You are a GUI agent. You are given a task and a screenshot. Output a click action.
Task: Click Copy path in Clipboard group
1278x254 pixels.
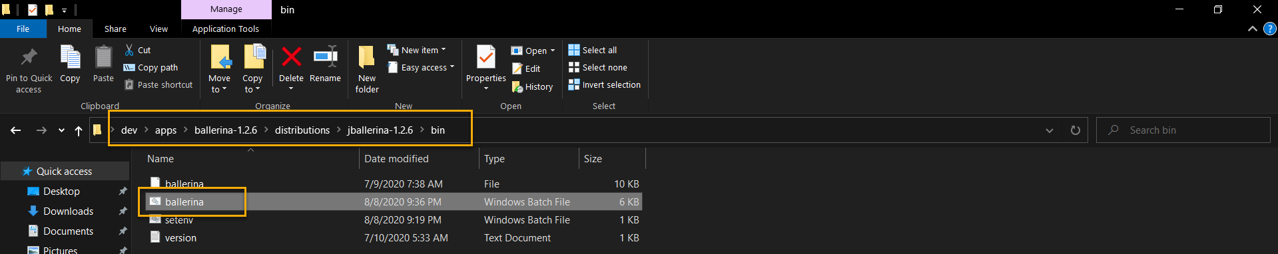click(151, 67)
